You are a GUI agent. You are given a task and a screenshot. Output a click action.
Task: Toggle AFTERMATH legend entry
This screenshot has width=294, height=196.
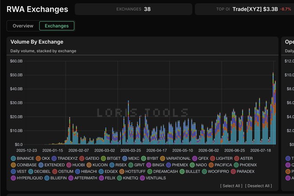(x=83, y=178)
